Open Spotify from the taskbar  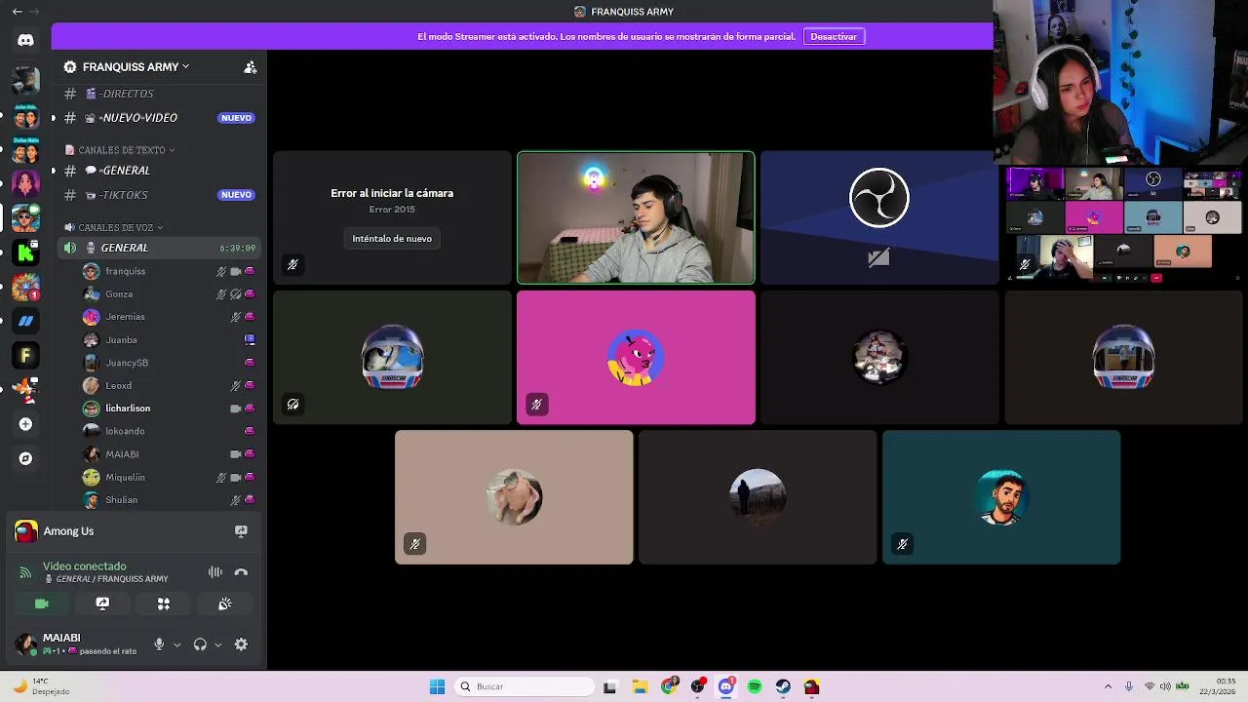[755, 686]
